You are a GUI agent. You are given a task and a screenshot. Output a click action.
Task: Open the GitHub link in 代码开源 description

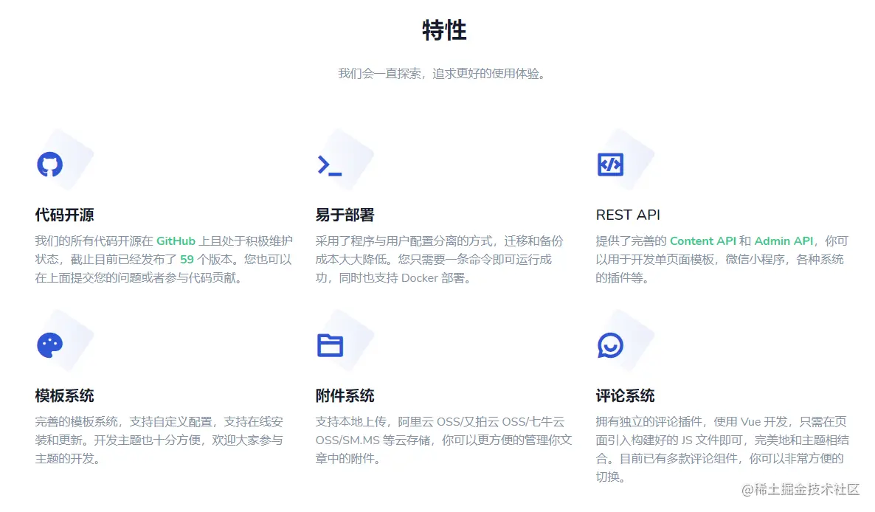[176, 241]
